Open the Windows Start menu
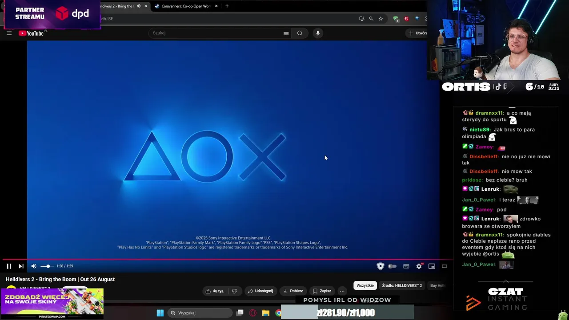The width and height of the screenshot is (569, 320). click(x=160, y=313)
